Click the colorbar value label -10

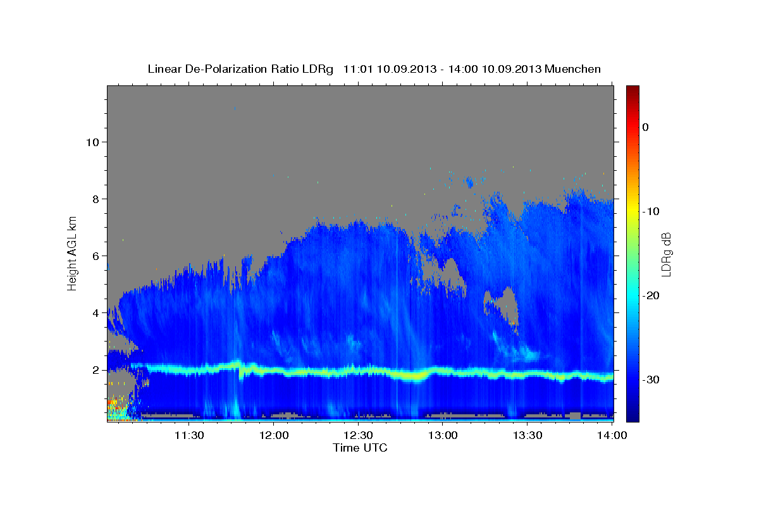tap(650, 211)
